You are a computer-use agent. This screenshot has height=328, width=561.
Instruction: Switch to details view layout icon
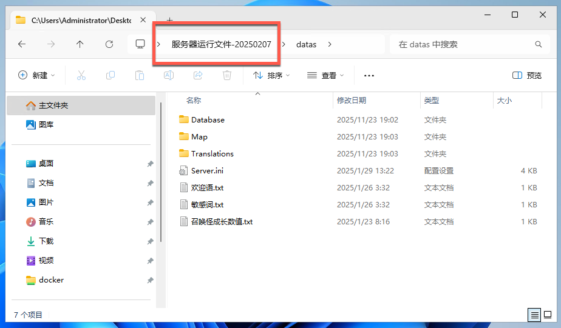coord(534,315)
